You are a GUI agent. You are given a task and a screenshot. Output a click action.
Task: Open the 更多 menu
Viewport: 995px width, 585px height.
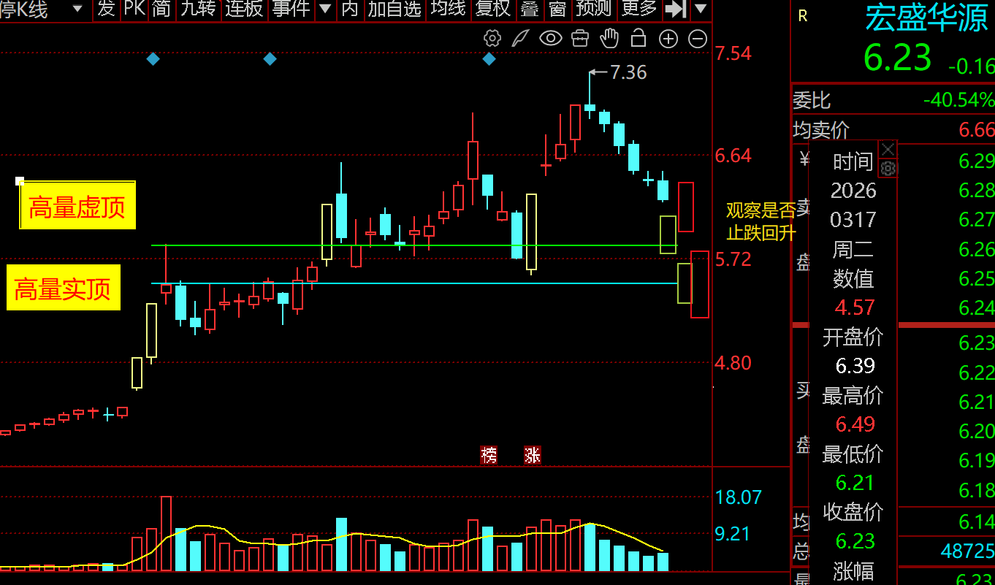(x=639, y=9)
